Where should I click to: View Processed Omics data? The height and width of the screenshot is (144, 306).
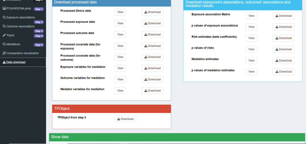pyautogui.click(x=120, y=12)
